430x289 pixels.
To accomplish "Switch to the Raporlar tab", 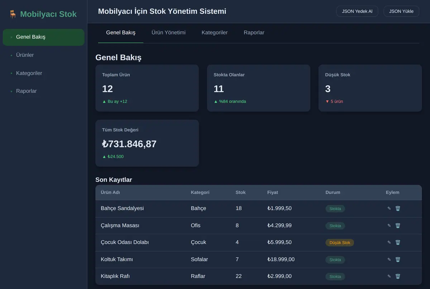I will coord(254,33).
